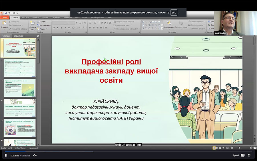Toggle closed captions with the CC button
257x161 pixels.
[x=242, y=155]
